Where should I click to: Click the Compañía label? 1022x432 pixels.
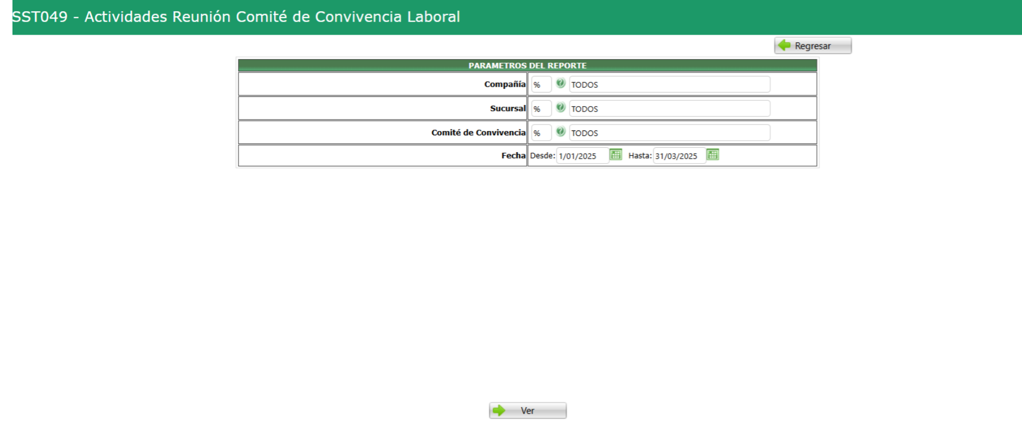click(504, 84)
